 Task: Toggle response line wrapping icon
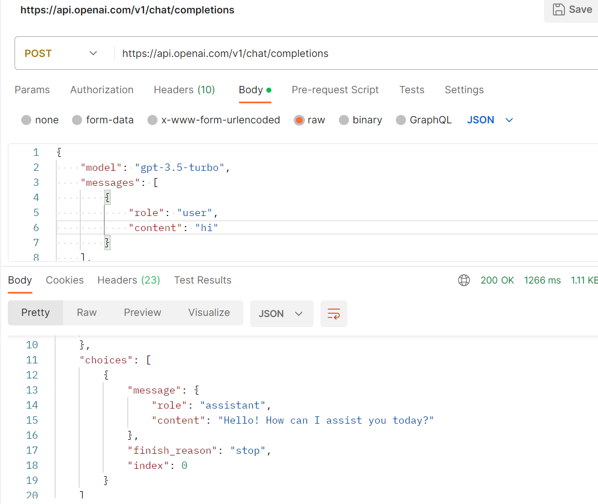pyautogui.click(x=333, y=314)
